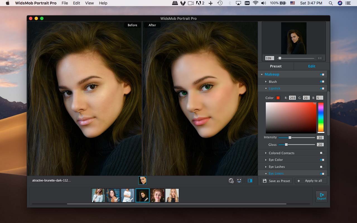Click the smiley face icon
This screenshot has height=223, width=357.
(x=239, y=181)
